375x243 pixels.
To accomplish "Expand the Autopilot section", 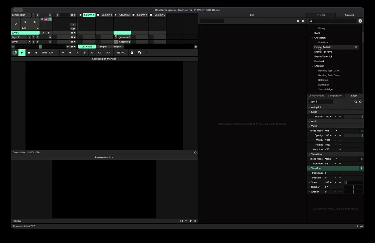I will click(x=309, y=107).
